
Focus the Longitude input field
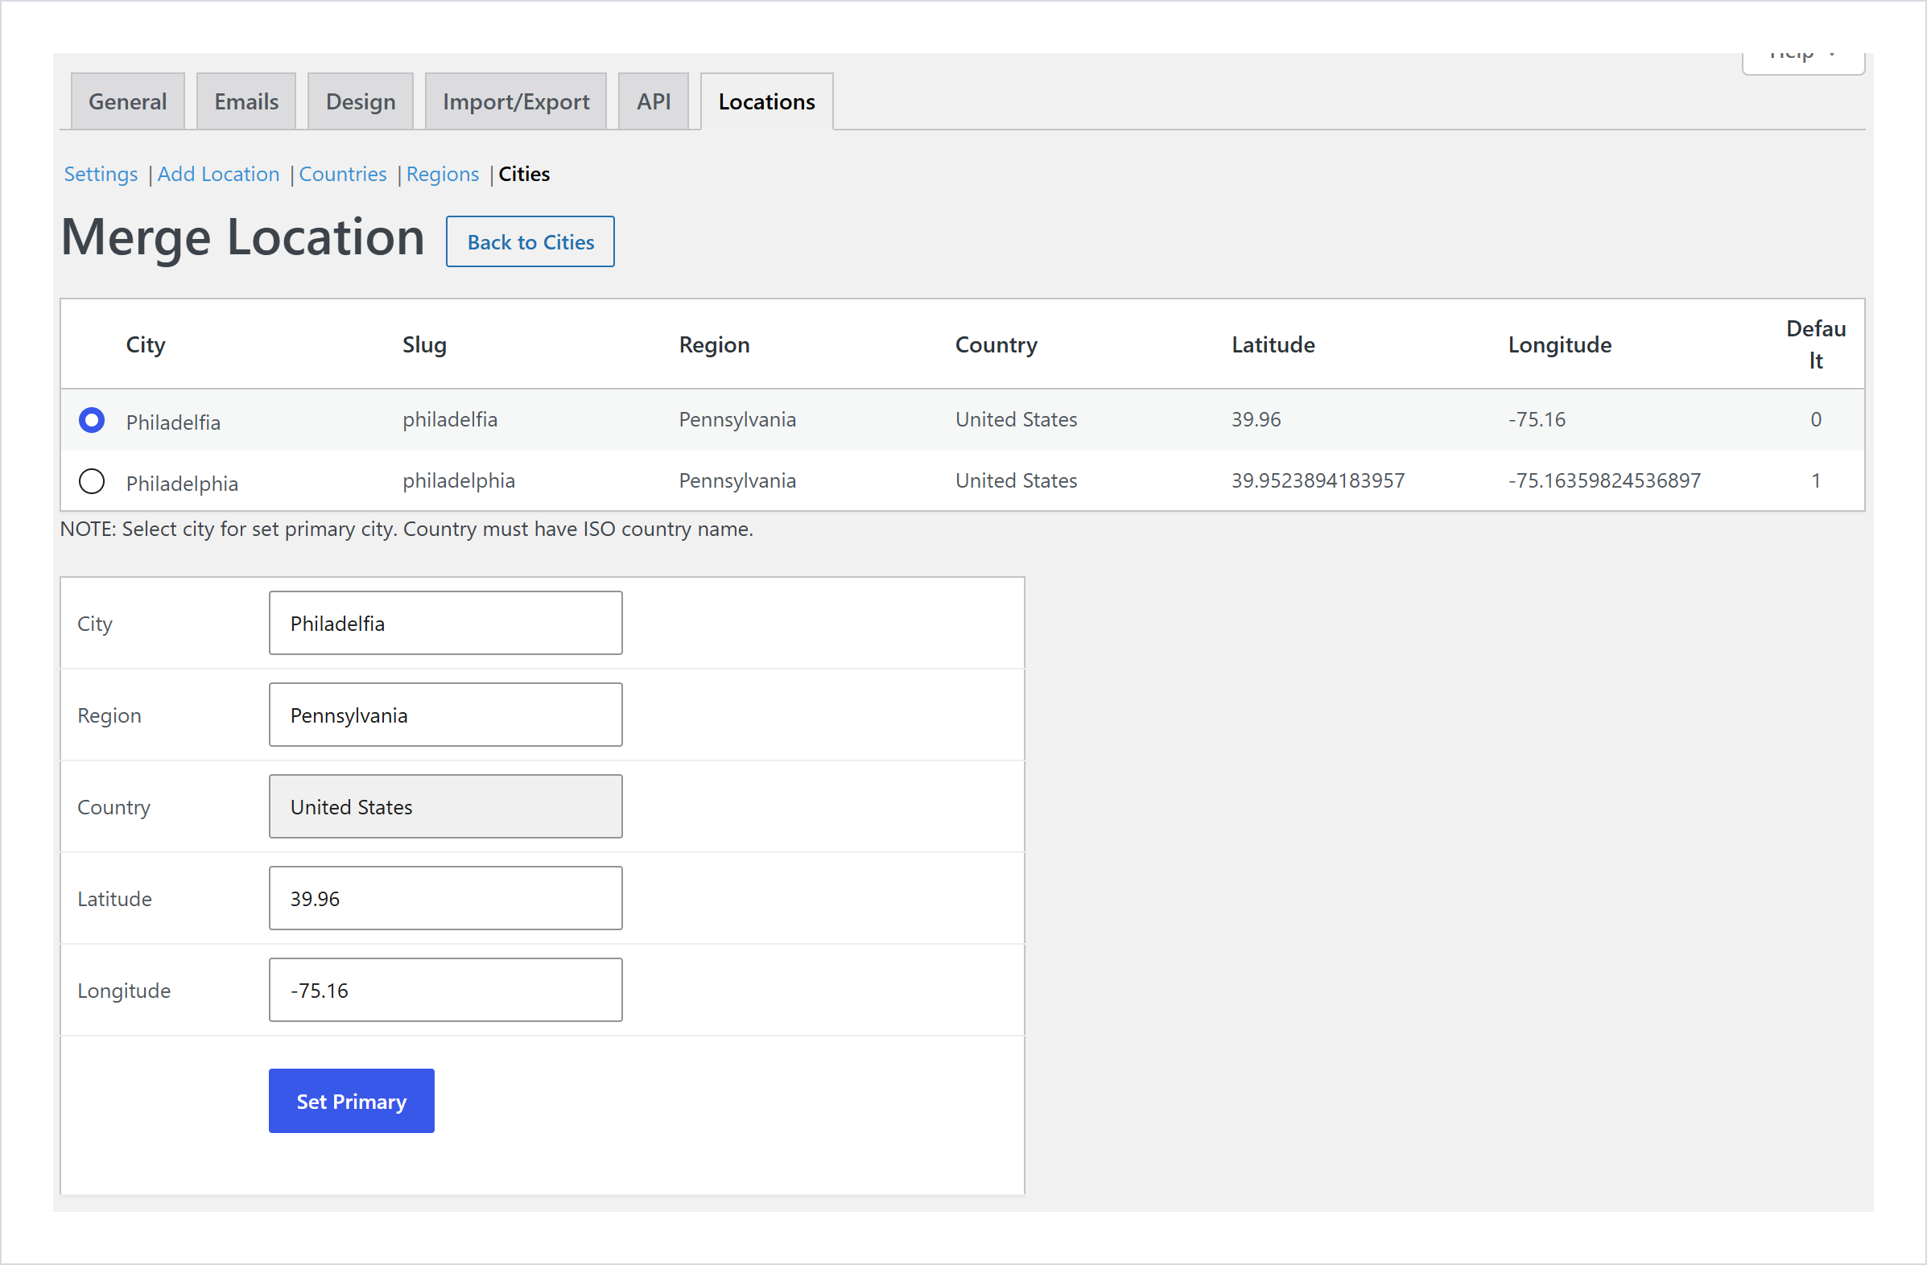(445, 991)
